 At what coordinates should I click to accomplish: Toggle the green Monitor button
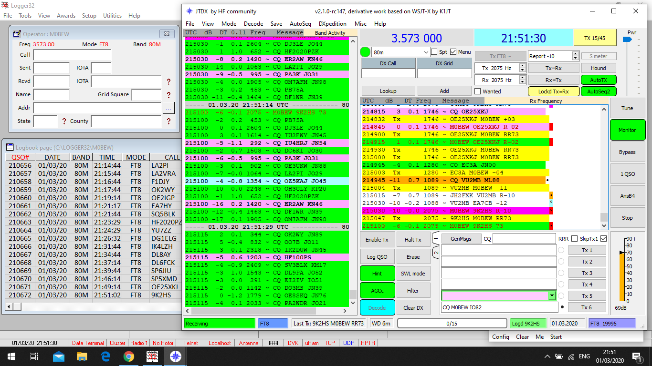pyautogui.click(x=627, y=130)
